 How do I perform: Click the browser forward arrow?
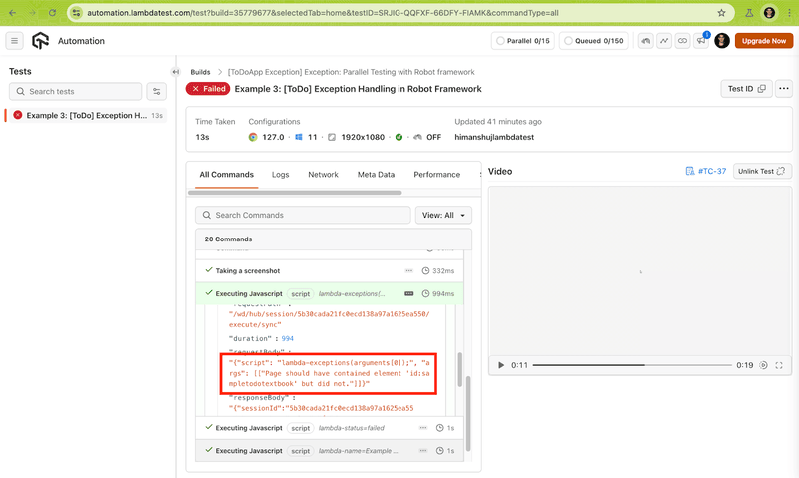(x=32, y=13)
